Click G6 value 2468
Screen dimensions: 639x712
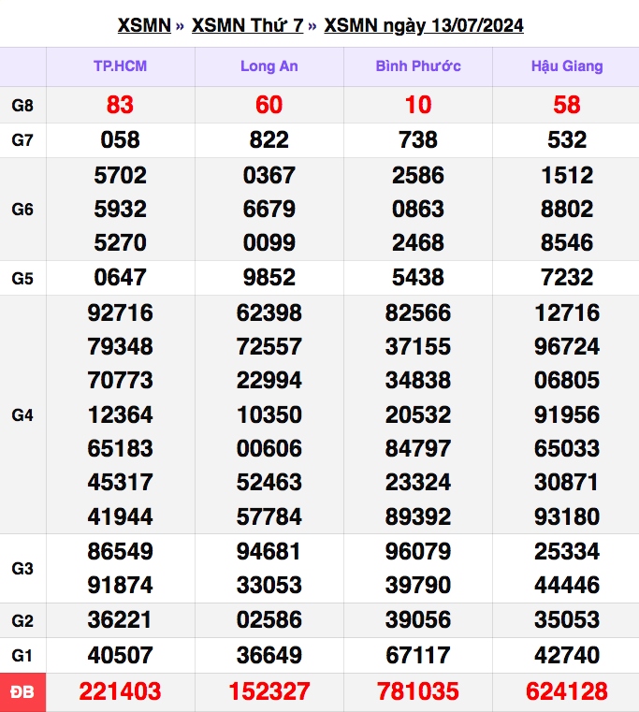tap(418, 242)
